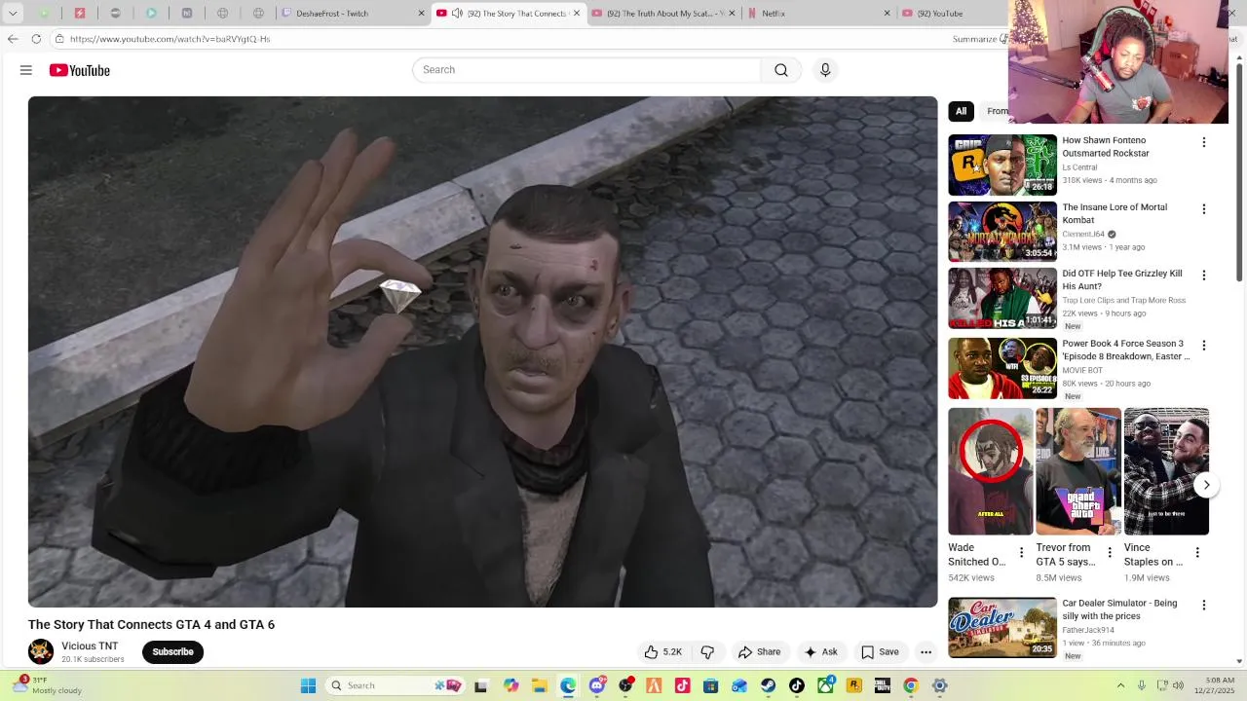Open Rockstar Games Launcher from taskbar
The image size is (1247, 701).
coord(854,685)
